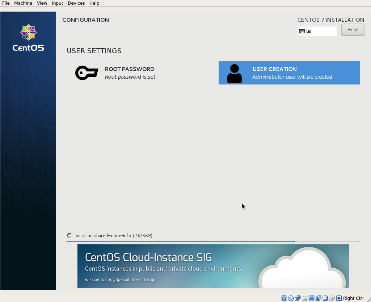The height and width of the screenshot is (302, 371).
Task: Click the USER CREATION person icon
Action: 234,73
